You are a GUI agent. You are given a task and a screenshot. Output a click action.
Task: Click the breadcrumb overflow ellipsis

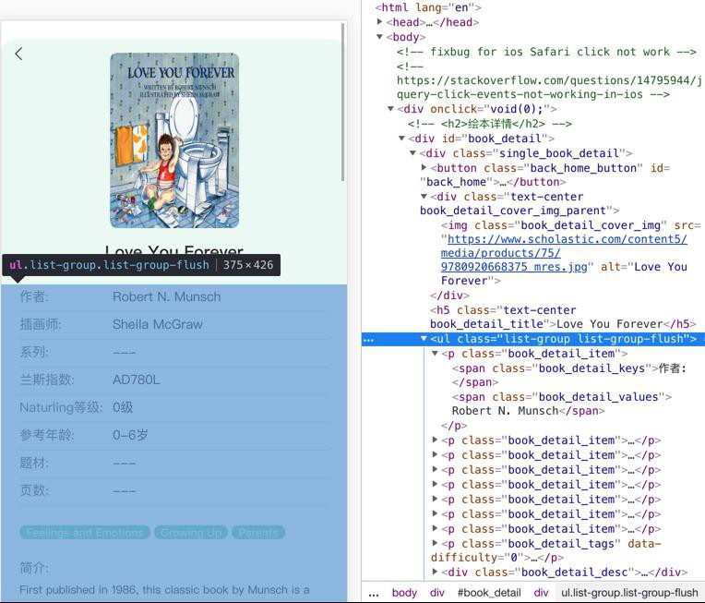(374, 594)
